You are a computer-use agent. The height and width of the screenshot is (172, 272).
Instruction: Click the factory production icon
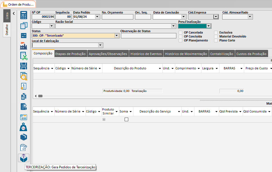24,46
